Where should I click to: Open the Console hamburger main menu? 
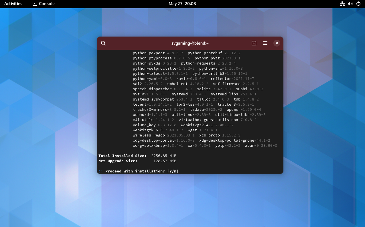(265, 43)
